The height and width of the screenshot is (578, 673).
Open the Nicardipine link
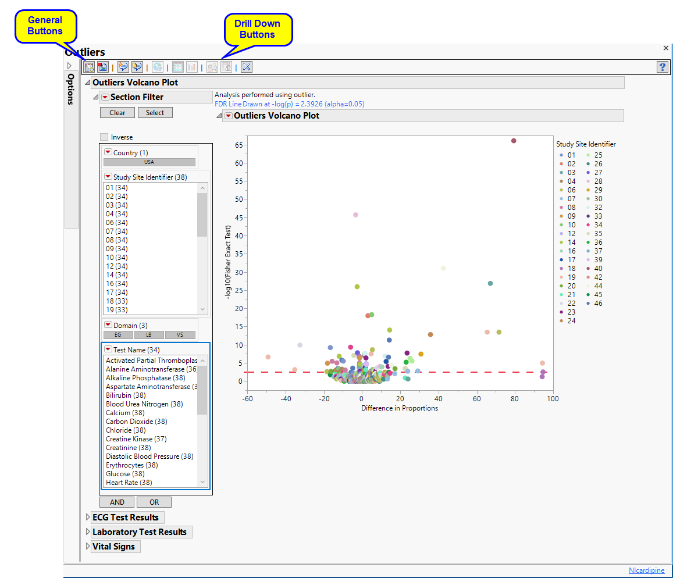[x=646, y=570]
